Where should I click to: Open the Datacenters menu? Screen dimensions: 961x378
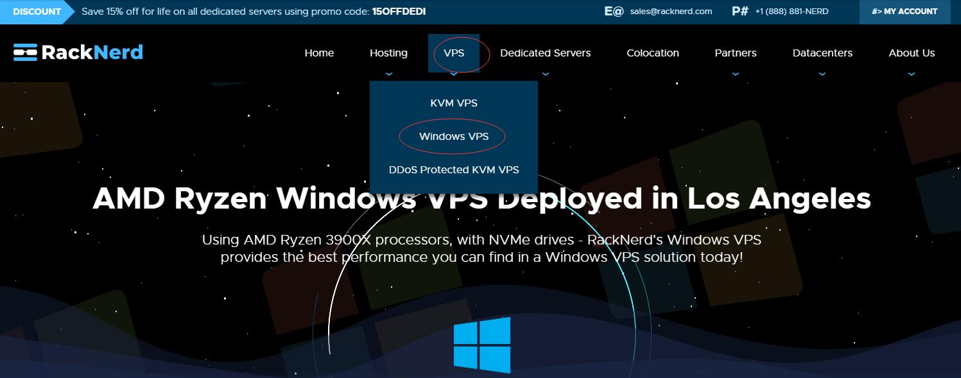click(x=822, y=53)
